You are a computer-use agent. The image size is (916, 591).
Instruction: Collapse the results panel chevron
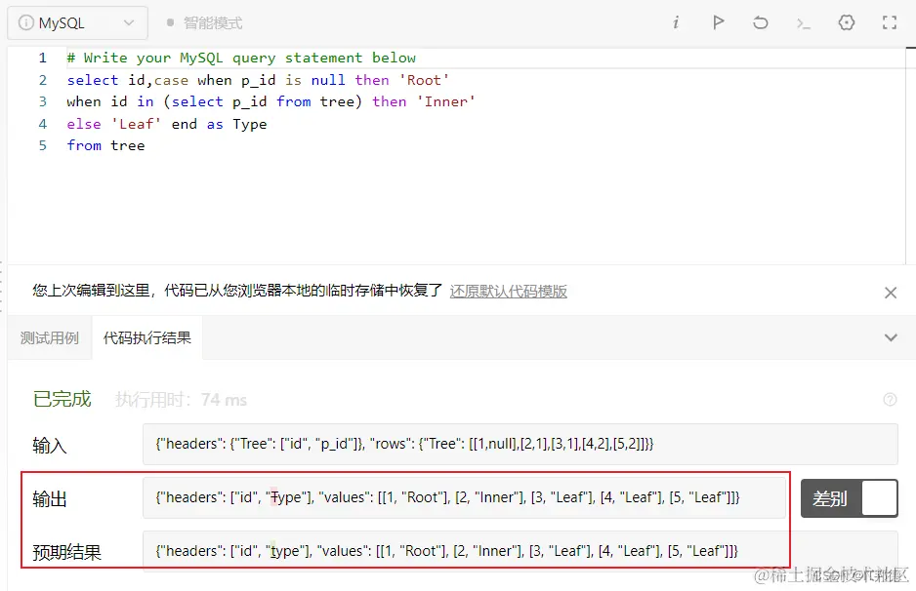pos(891,337)
